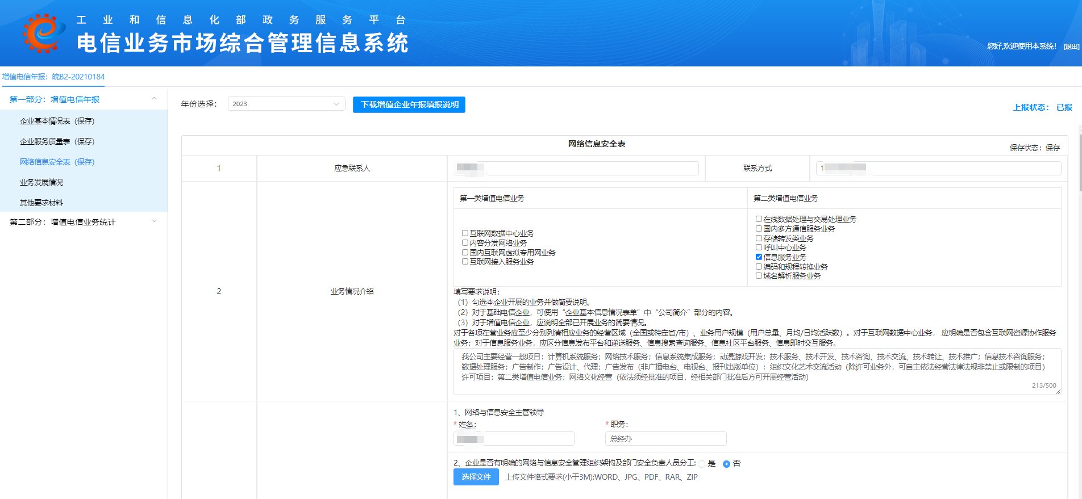Click the 网络信息安全表 table title
Image resolution: width=1082 pixels, height=499 pixels.
coord(597,144)
